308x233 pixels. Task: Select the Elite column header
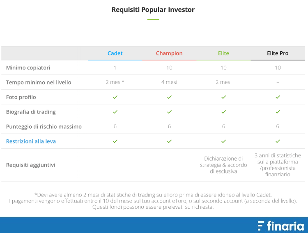tap(223, 53)
